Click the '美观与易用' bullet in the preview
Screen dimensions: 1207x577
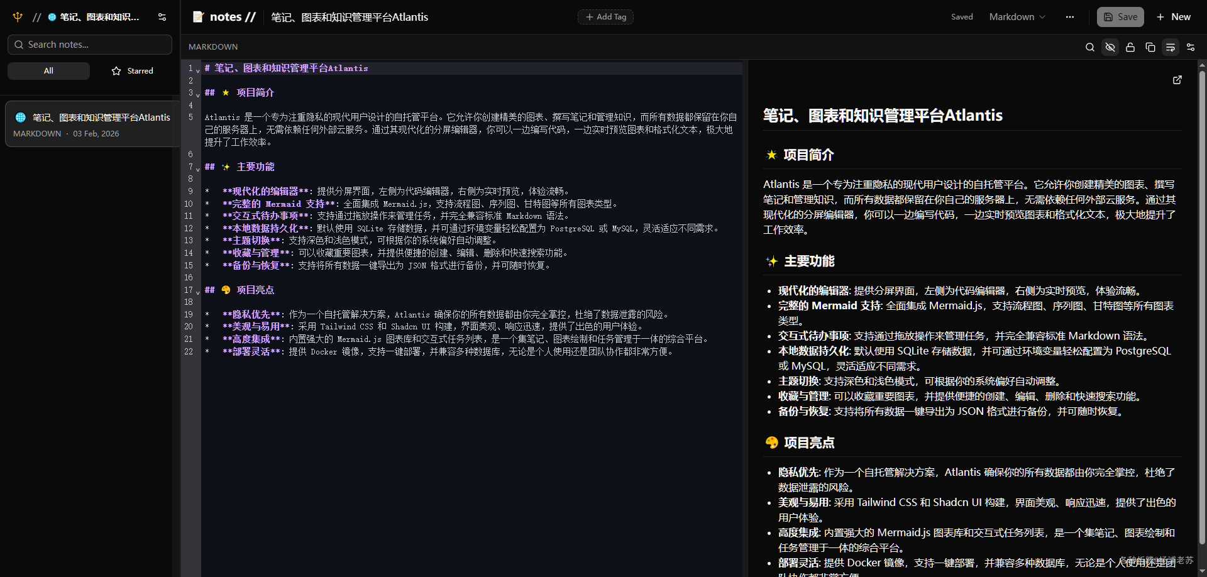click(977, 510)
